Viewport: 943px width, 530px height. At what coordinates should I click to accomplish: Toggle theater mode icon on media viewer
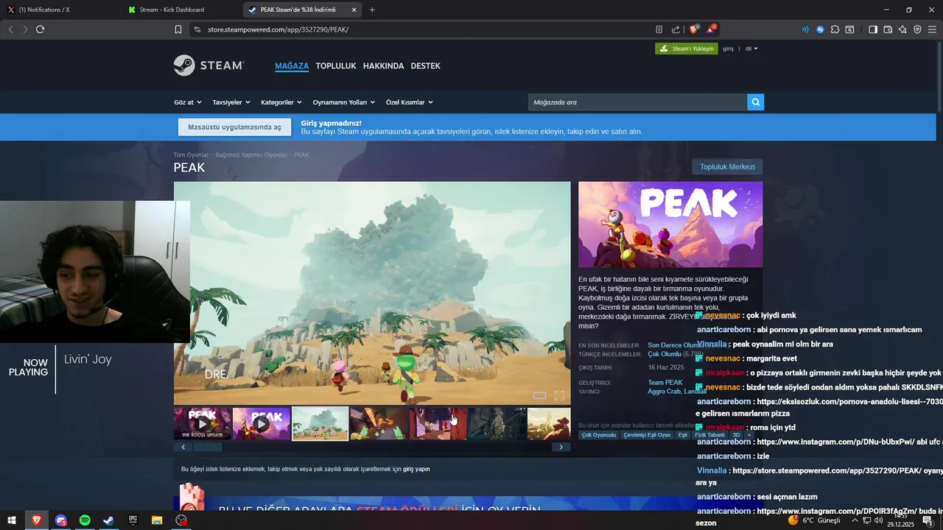coord(539,396)
